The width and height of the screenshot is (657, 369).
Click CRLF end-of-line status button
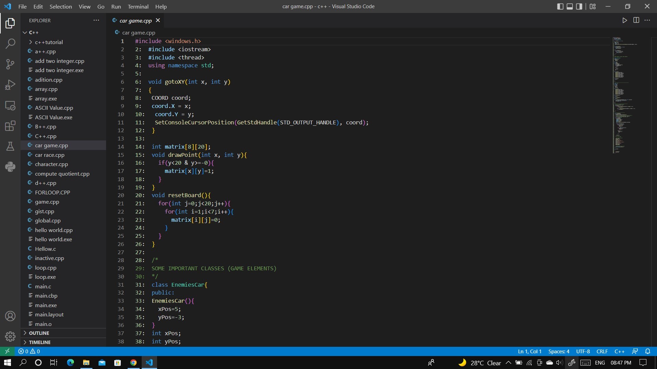[x=602, y=351]
